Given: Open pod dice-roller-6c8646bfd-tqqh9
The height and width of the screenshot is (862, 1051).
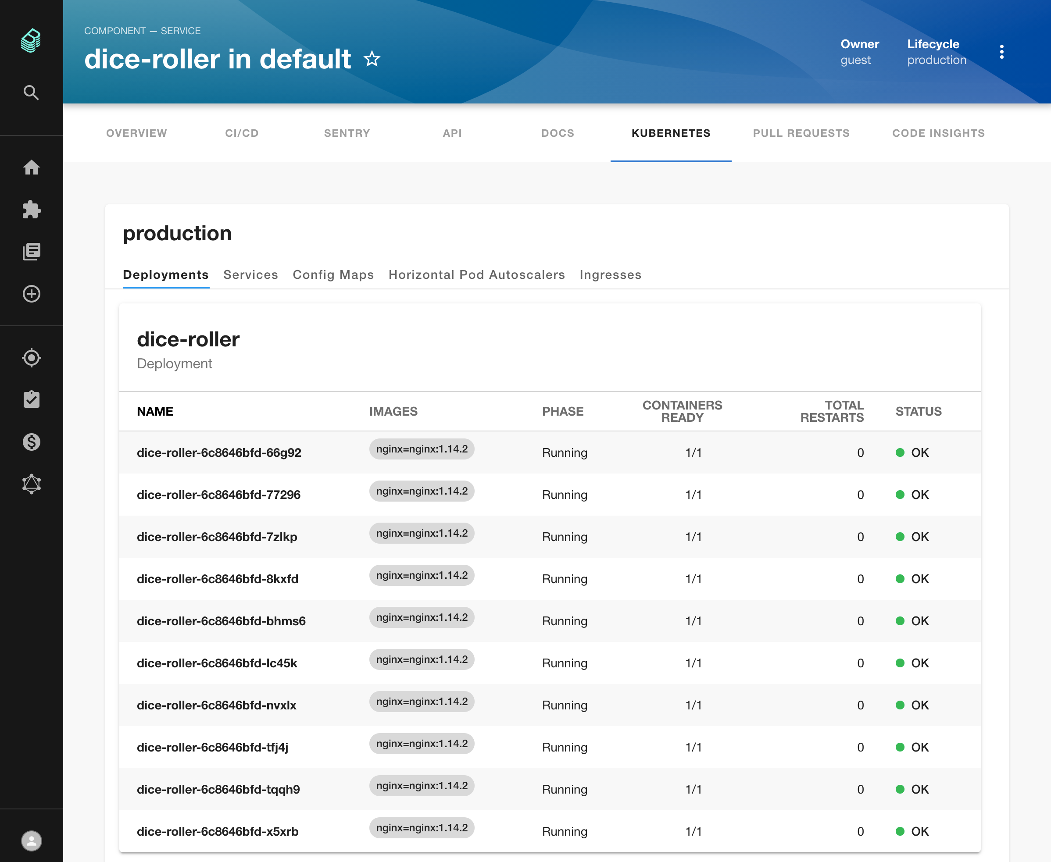Looking at the screenshot, I should [218, 790].
